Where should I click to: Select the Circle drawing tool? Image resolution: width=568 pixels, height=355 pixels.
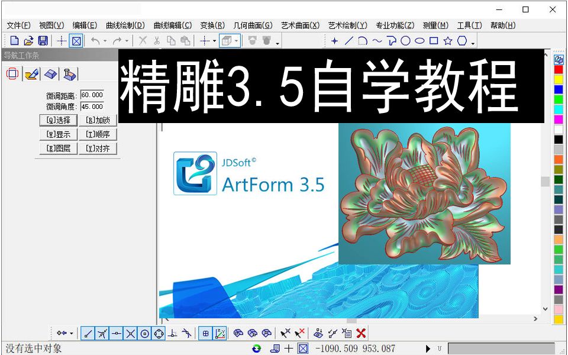click(x=406, y=41)
